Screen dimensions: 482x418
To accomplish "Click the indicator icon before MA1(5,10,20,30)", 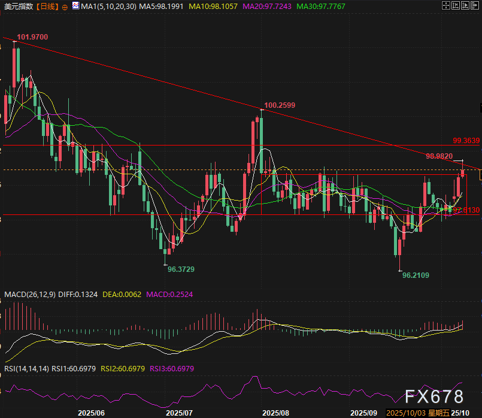I will pos(75,7).
